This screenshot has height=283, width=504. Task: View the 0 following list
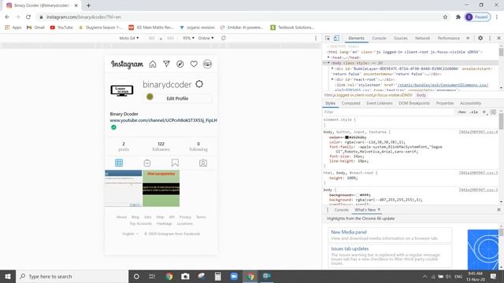pos(198,146)
